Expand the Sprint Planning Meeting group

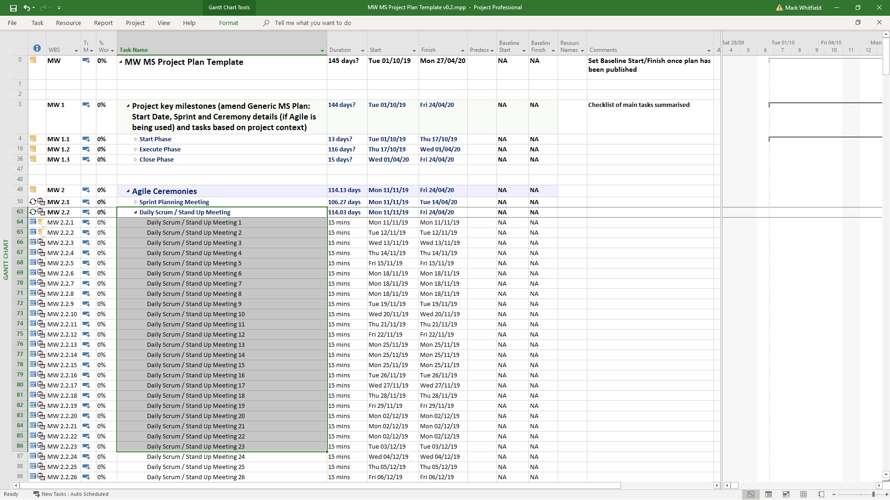click(x=135, y=202)
